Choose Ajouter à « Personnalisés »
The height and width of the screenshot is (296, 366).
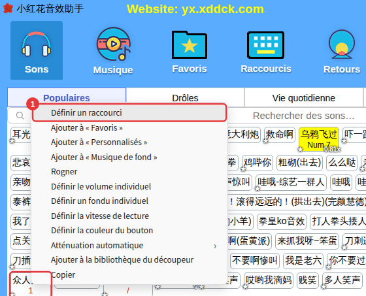[x=129, y=142]
